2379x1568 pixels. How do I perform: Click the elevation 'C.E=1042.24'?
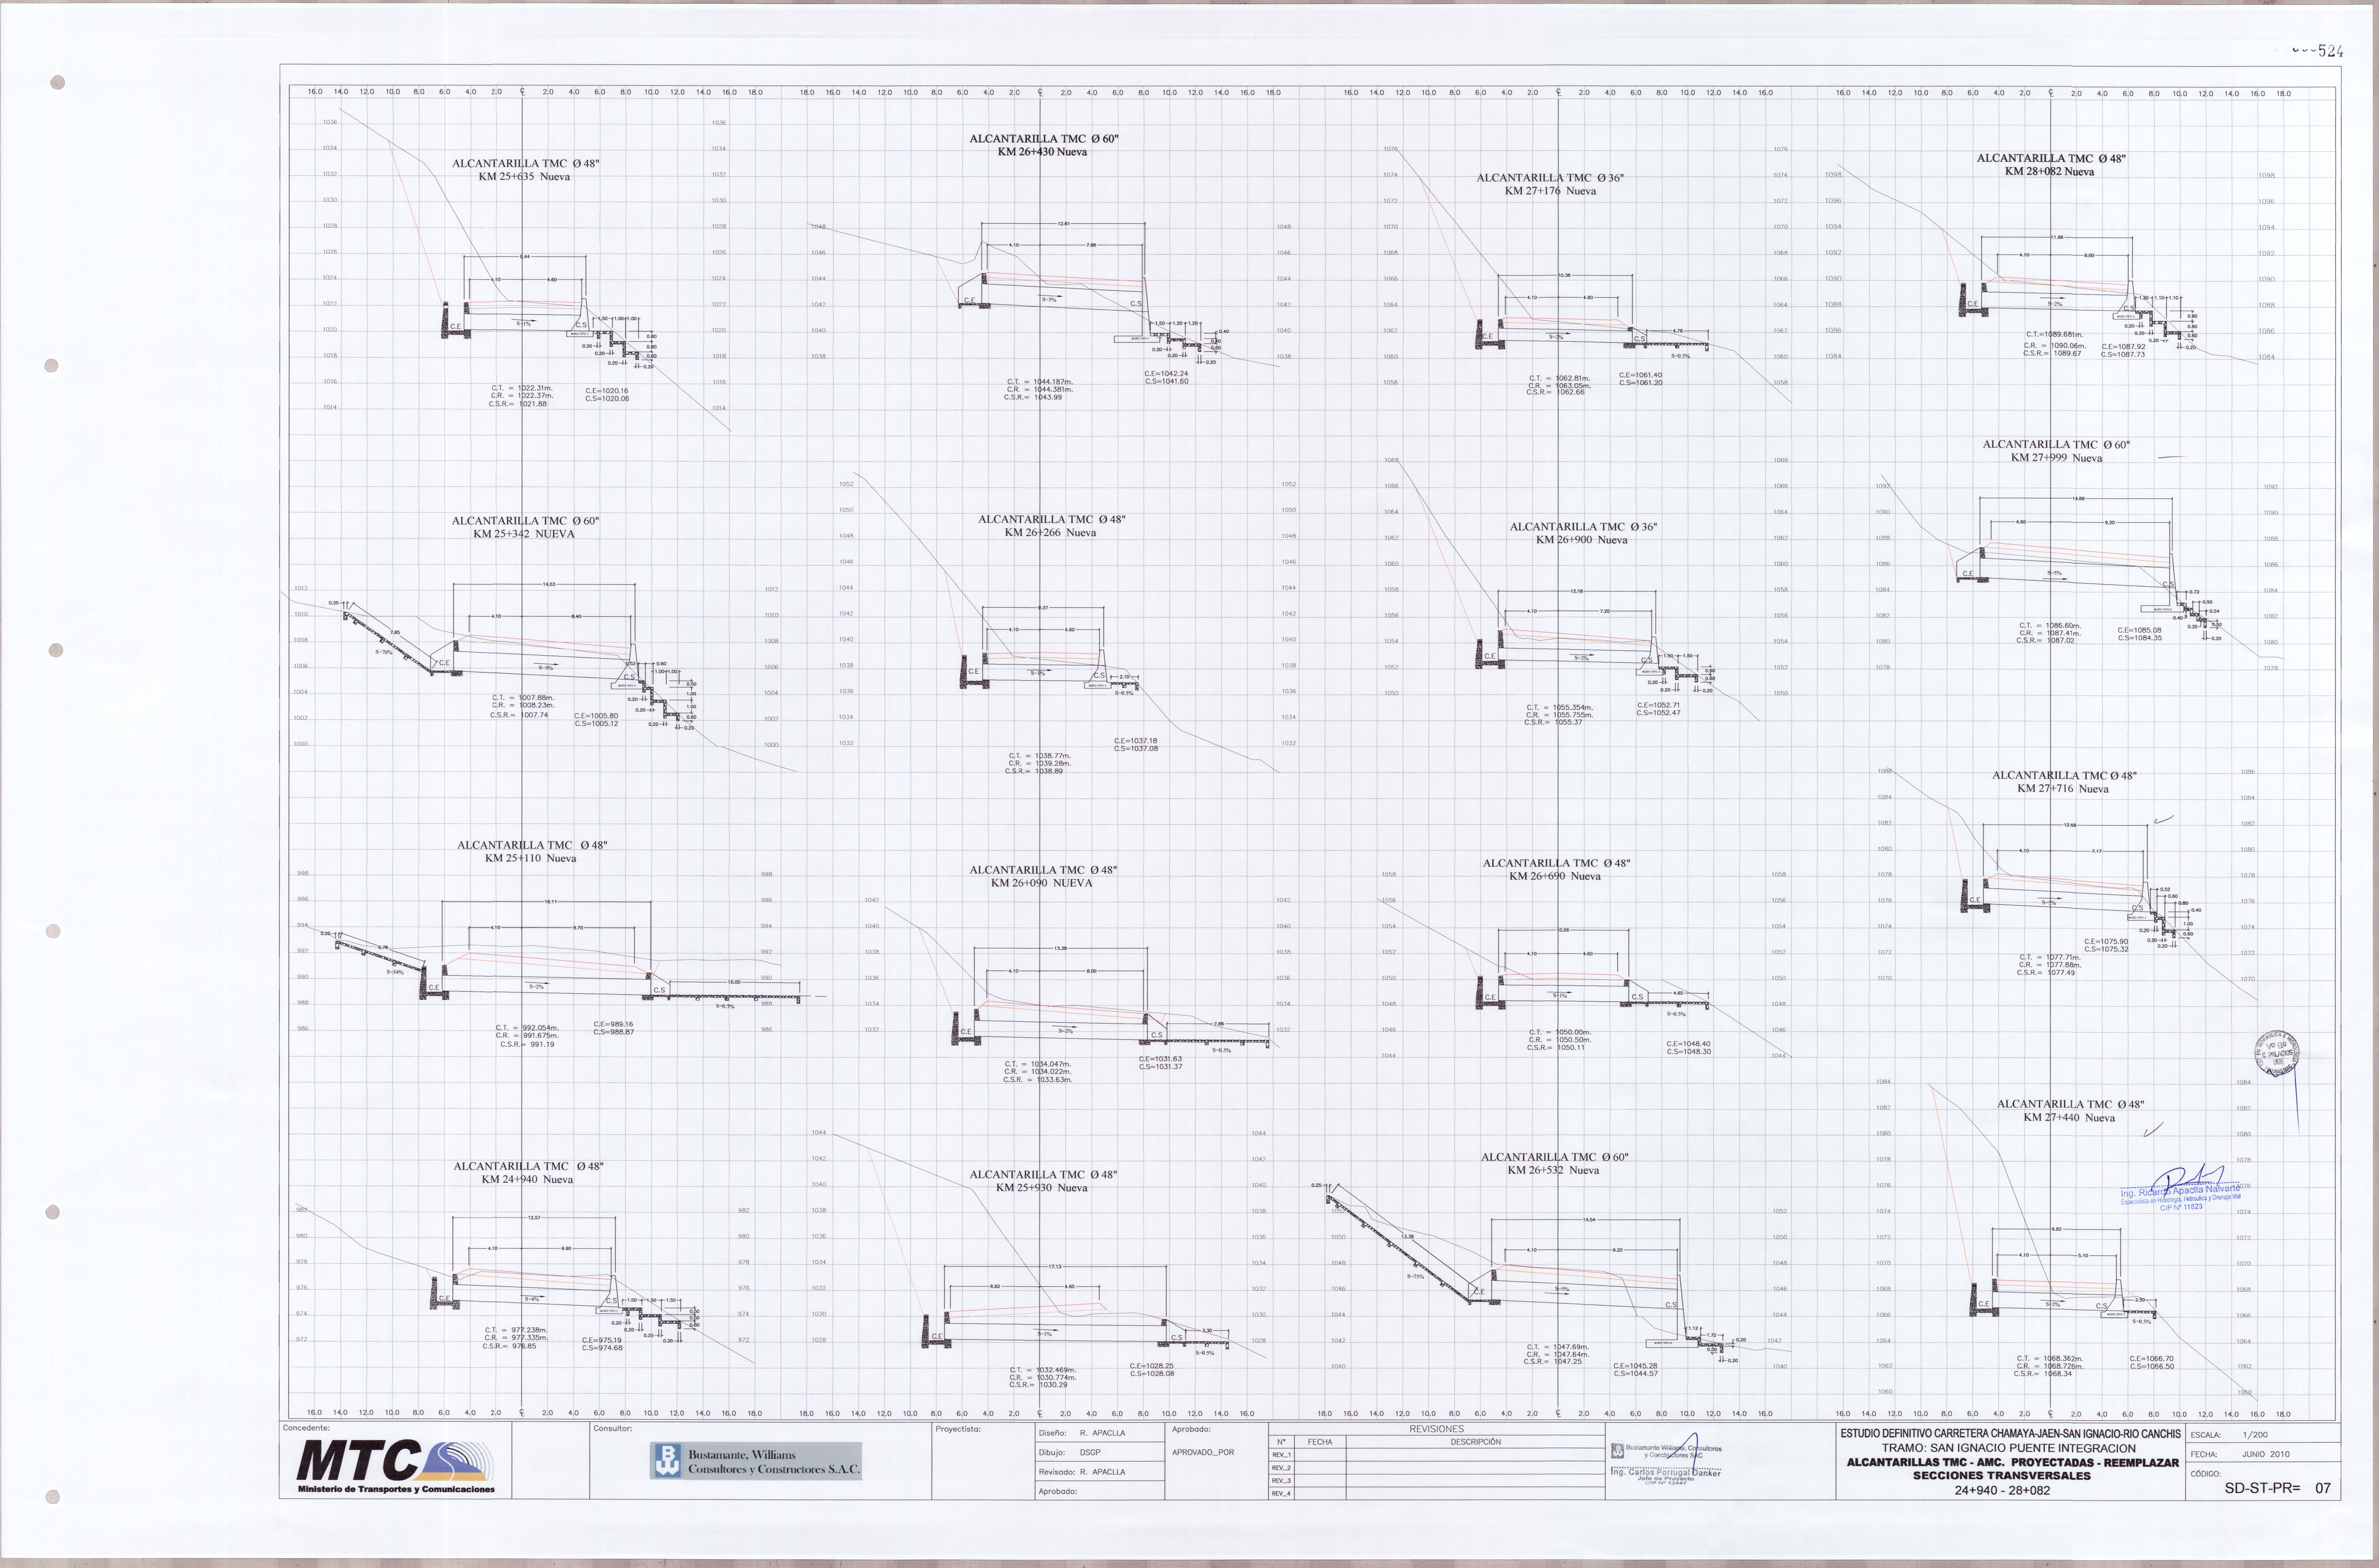(x=1166, y=374)
